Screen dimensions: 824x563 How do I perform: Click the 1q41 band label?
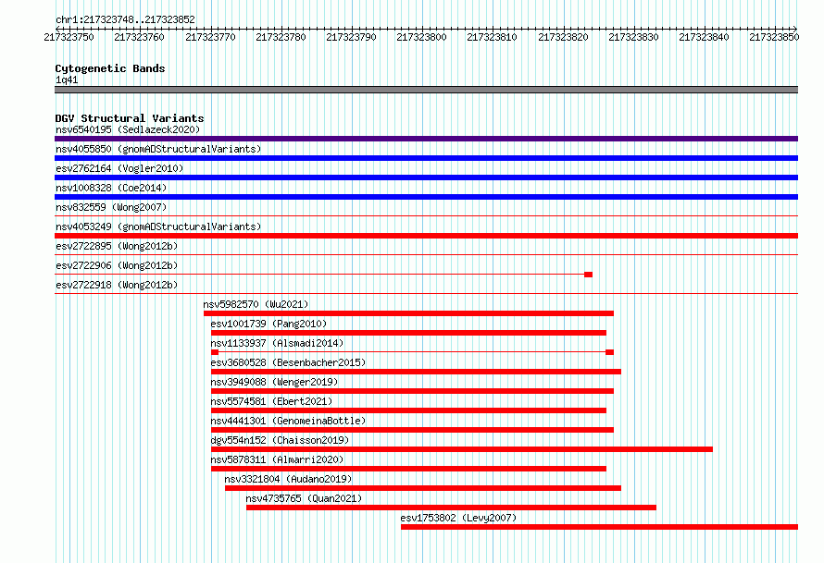(67, 80)
